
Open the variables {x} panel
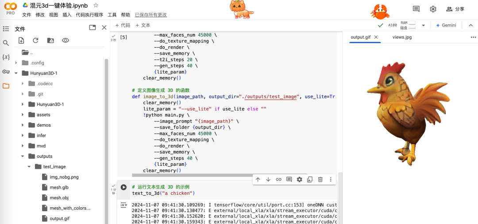pos(6,57)
